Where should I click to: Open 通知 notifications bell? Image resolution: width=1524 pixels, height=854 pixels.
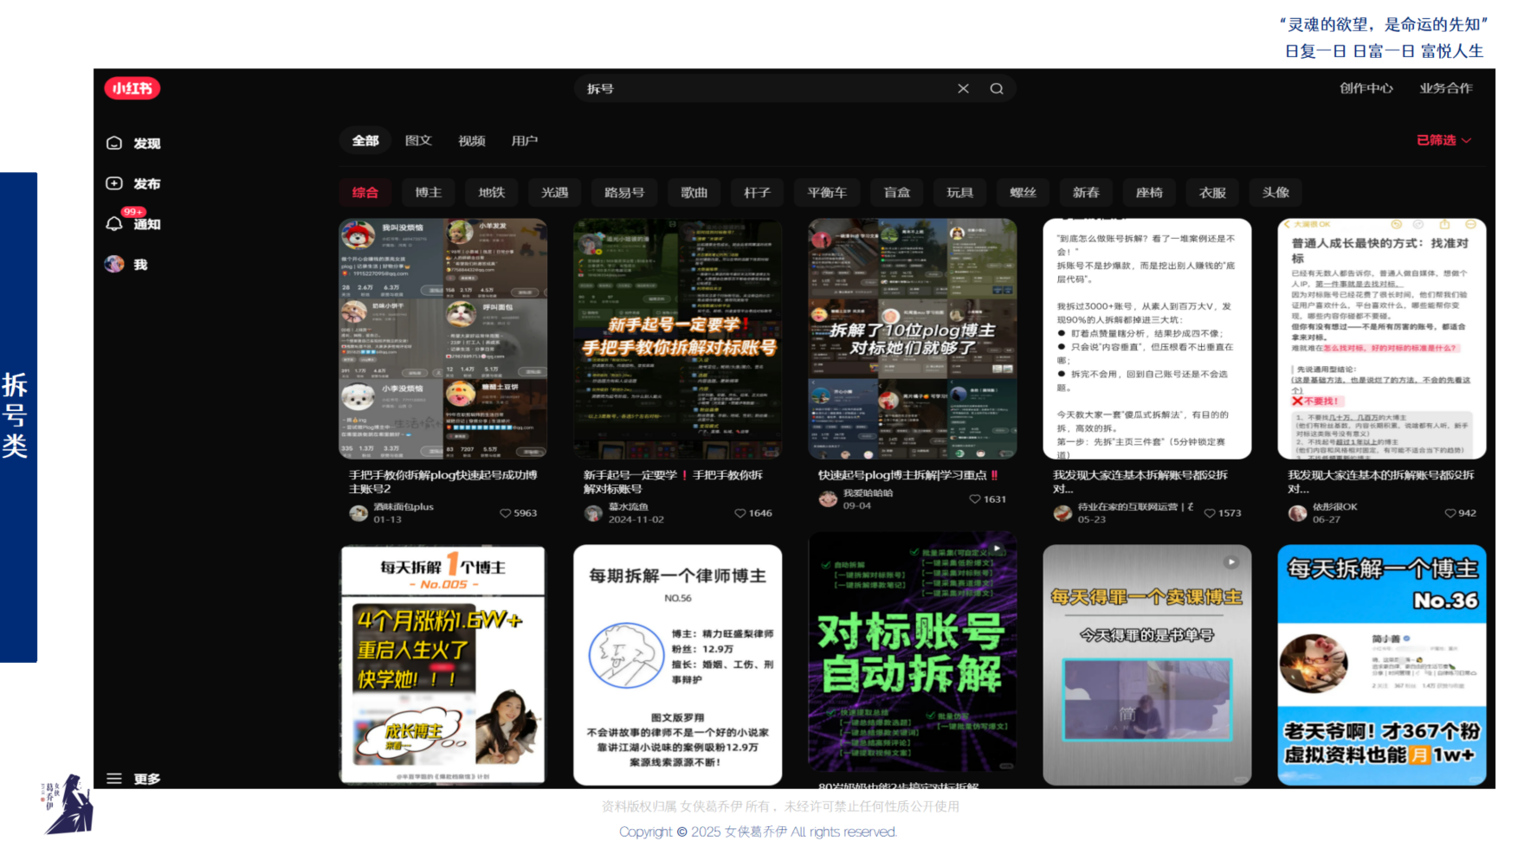pos(114,224)
